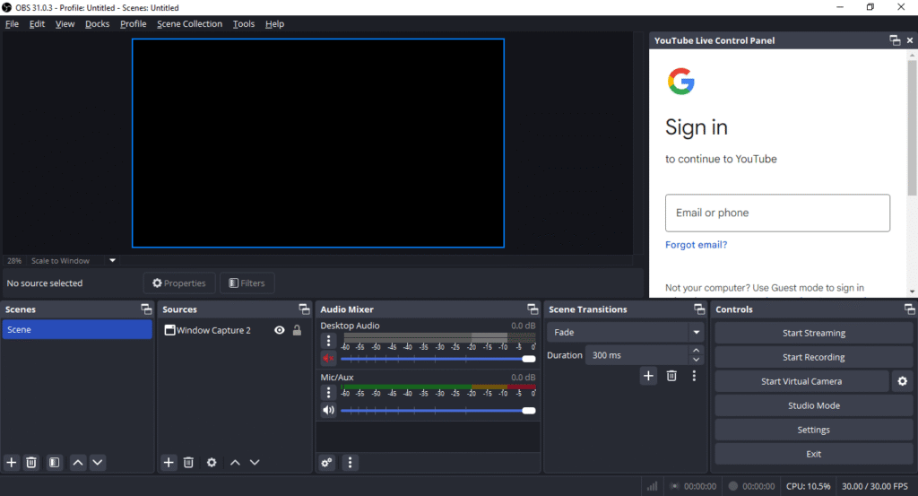
Task: Open Audio Mixer bottom three-dot menu
Action: (350, 463)
